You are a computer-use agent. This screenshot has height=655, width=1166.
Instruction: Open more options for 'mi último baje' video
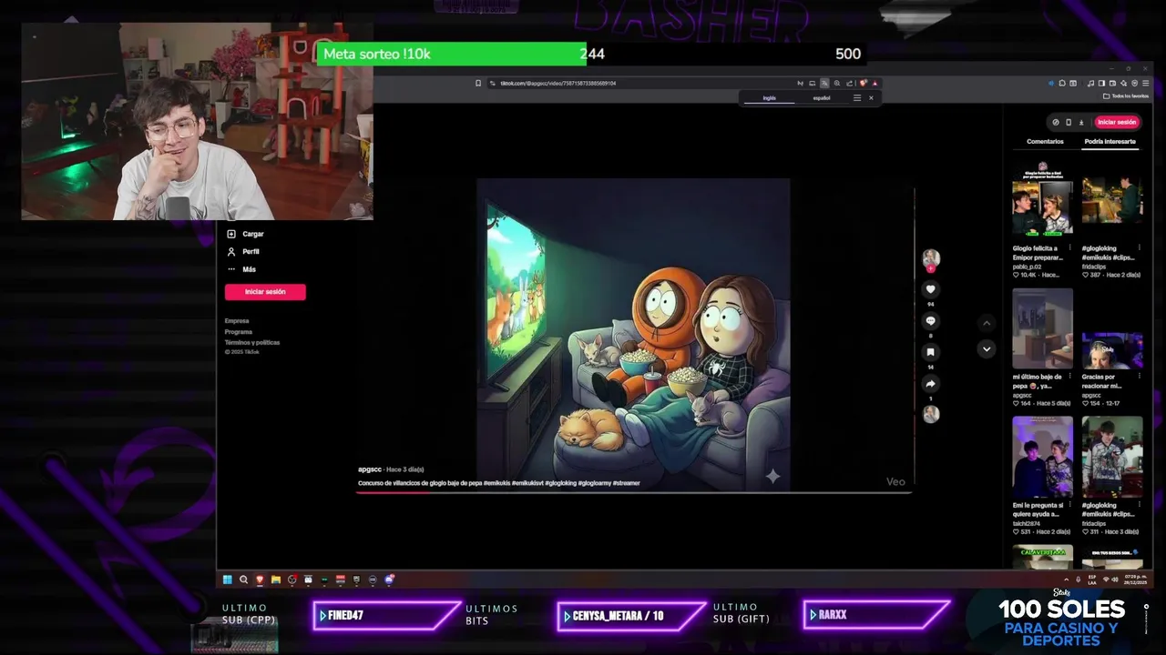pos(1069,376)
